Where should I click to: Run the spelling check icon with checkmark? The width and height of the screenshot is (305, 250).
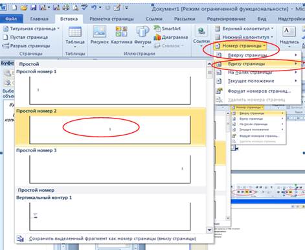[x=84, y=7]
